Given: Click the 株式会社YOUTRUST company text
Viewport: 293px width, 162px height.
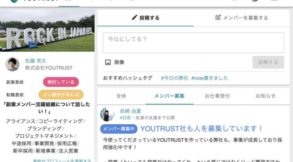Looking at the screenshot, I should pyautogui.click(x=49, y=68).
